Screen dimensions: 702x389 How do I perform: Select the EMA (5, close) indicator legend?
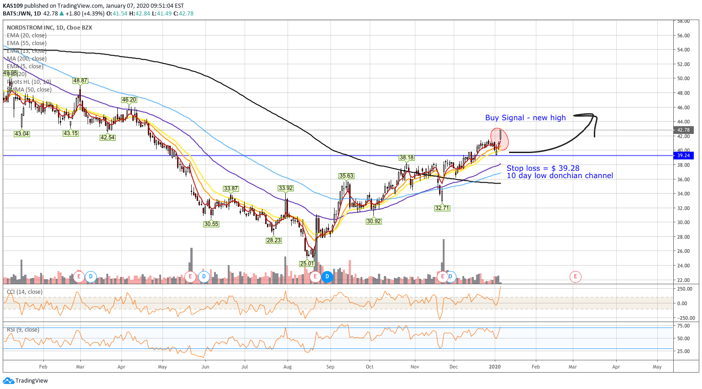[x=25, y=67]
